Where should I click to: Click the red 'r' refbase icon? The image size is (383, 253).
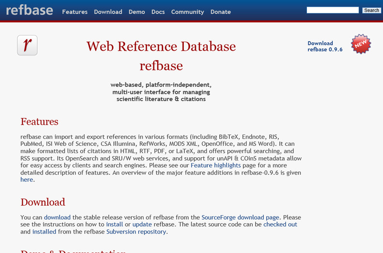coord(27,45)
